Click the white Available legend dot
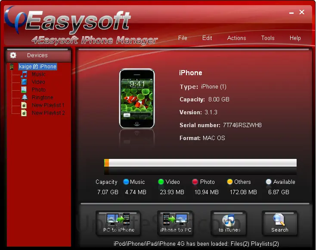This screenshot has height=250, width=316. 269,182
